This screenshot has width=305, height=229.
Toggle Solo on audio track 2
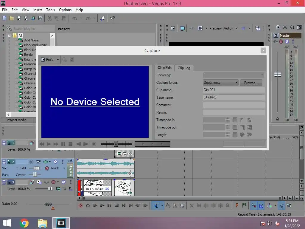pos(63,162)
